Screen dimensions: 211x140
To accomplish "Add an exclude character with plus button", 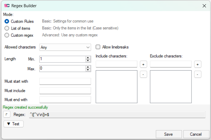I will coord(198,64).
